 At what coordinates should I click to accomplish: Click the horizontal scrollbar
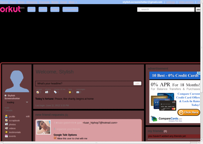(96, 142)
